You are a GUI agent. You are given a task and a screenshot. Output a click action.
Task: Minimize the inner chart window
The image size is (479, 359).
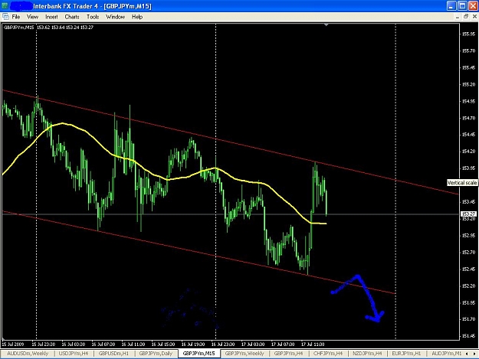coord(457,17)
